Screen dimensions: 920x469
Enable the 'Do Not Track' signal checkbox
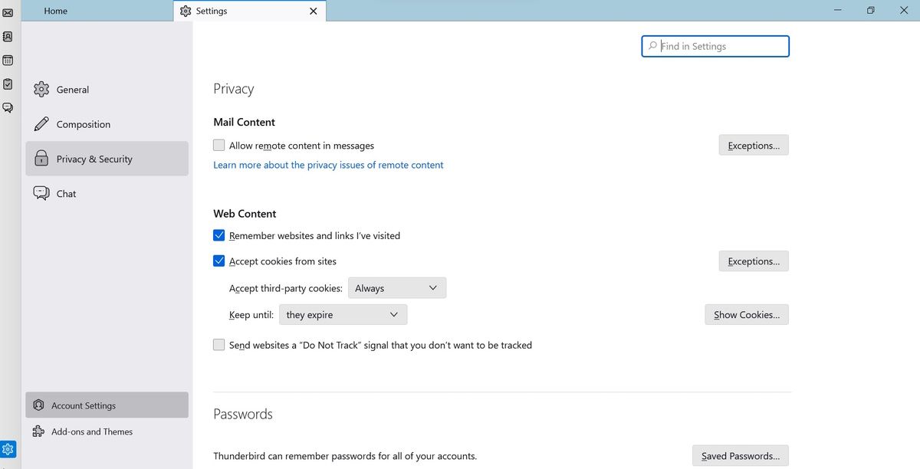pyautogui.click(x=219, y=345)
